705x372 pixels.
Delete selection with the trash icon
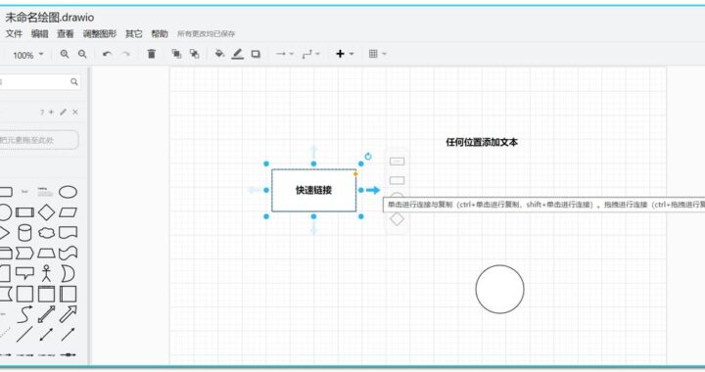[x=152, y=54]
